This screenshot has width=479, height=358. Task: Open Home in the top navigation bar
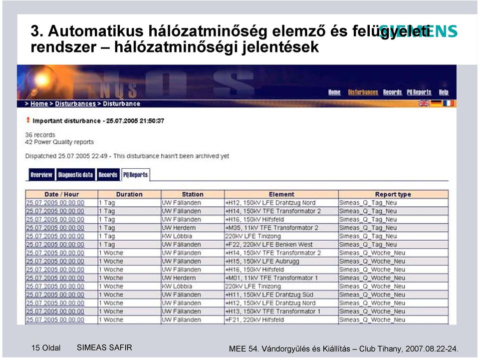pos(334,92)
